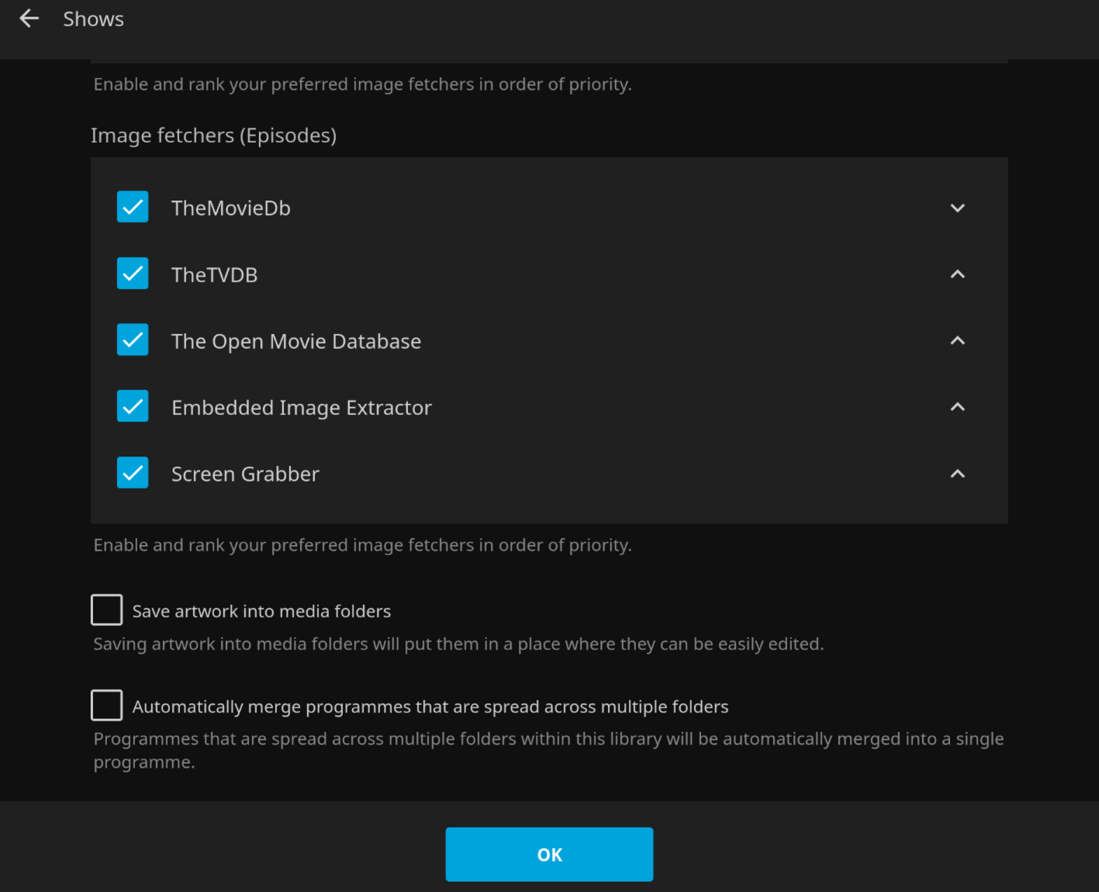Move TheMovieDb down in priority
The width and height of the screenshot is (1099, 892).
(x=957, y=208)
